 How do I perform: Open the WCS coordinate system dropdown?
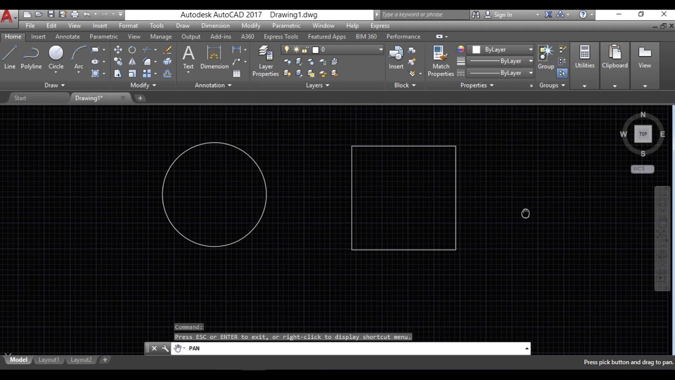coord(642,169)
